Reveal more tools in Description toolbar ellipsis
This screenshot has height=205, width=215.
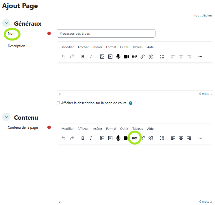200,57
